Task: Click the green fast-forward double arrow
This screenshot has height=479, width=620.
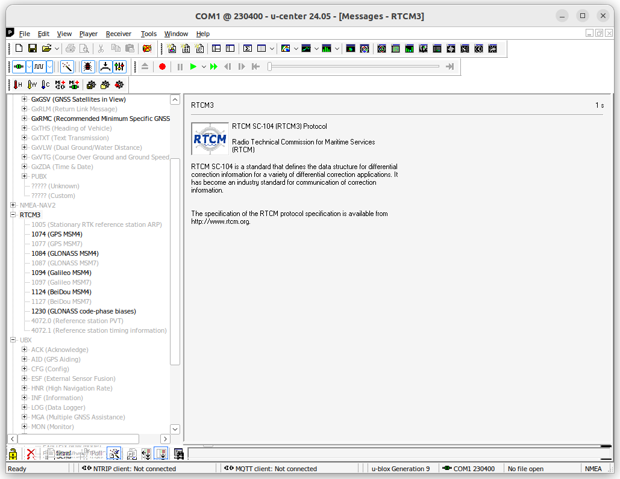Action: 214,67
